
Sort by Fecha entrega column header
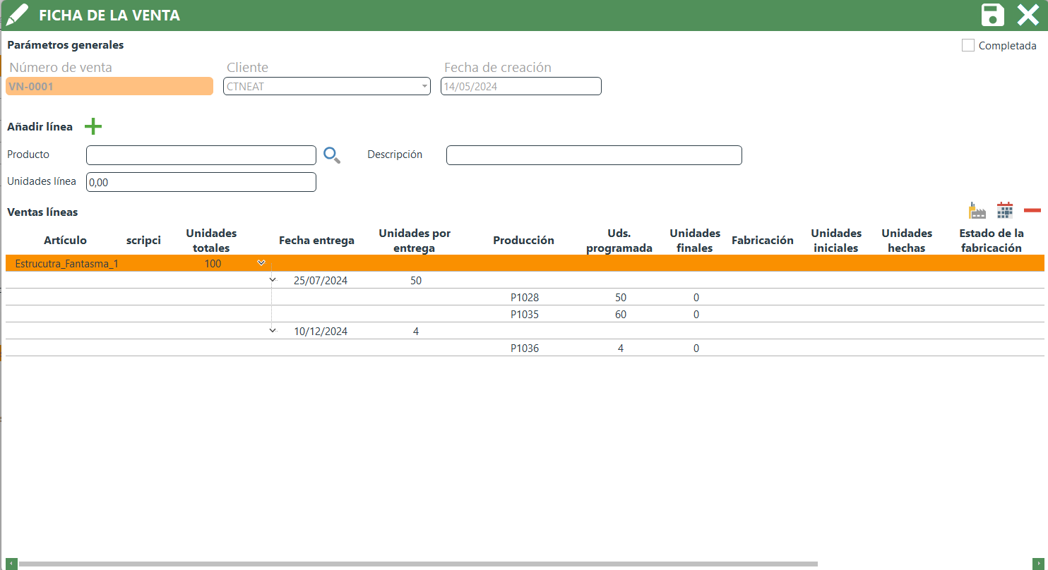pyautogui.click(x=316, y=241)
